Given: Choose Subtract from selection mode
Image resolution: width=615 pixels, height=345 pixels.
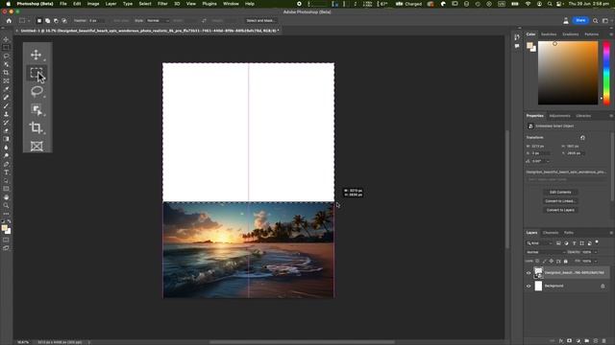Looking at the screenshot, I should pyautogui.click(x=56, y=21).
